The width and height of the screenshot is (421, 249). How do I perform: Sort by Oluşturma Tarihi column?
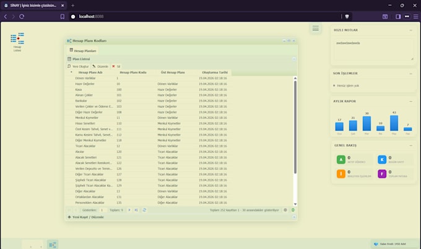tap(215, 72)
